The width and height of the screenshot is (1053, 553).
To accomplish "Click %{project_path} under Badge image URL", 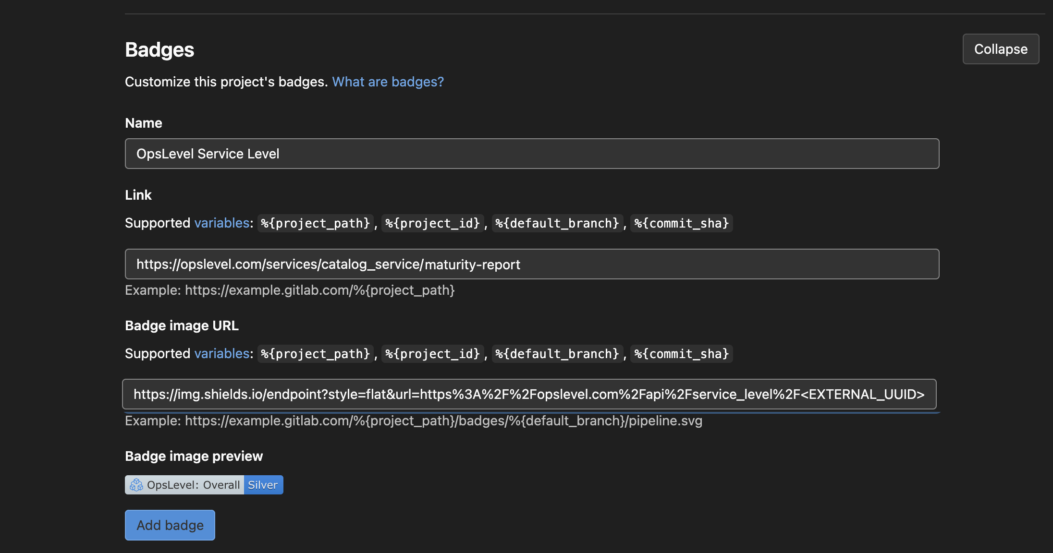I will [x=316, y=354].
